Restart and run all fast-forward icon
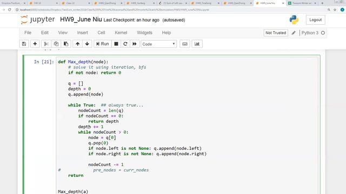346x194 pixels. (x=135, y=44)
